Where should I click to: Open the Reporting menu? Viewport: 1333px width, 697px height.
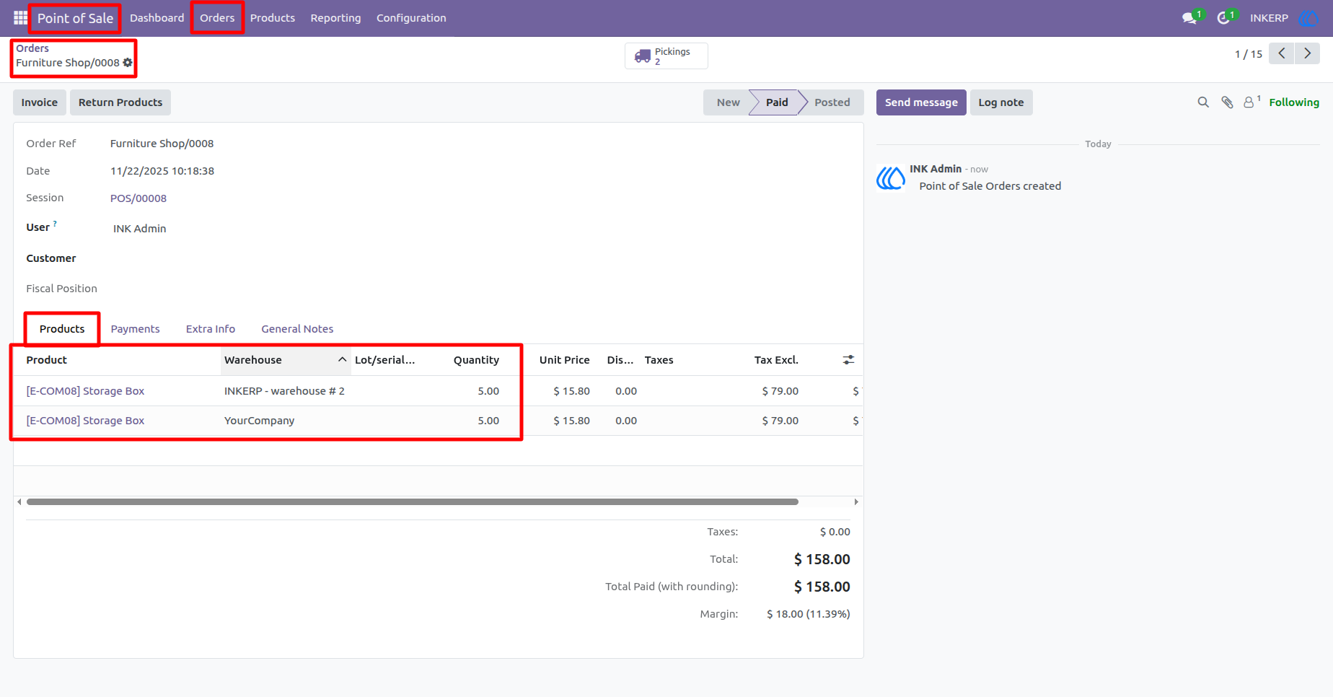pyautogui.click(x=335, y=18)
